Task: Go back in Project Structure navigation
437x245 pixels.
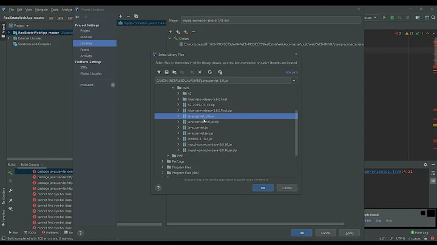Action: [x=78, y=17]
